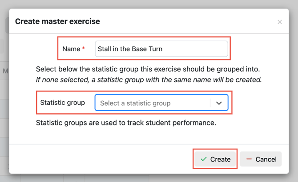The image size is (298, 182).
Task: Click the Stall in the Base Turn text
Action: (x=130, y=49)
